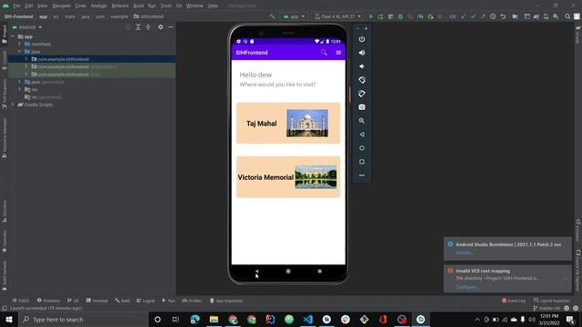The image size is (582, 327).
Task: Rotate emulator left
Action: click(x=362, y=80)
